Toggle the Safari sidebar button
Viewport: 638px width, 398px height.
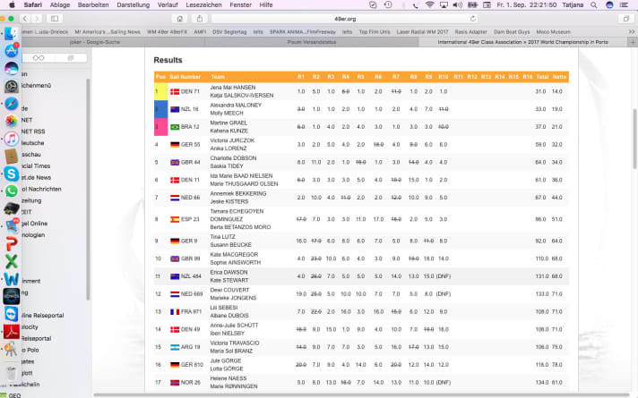pyautogui.click(x=55, y=19)
